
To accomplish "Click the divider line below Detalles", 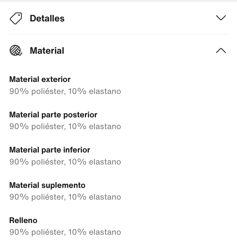I will (118, 34).
